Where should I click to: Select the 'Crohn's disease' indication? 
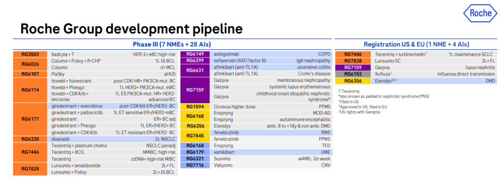(315, 73)
